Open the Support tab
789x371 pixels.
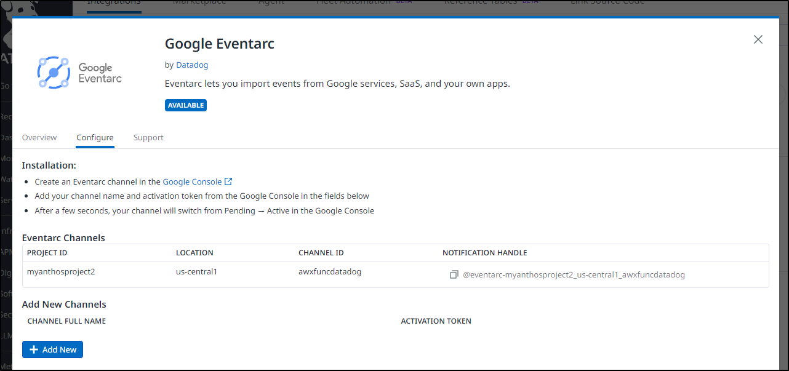(x=148, y=137)
